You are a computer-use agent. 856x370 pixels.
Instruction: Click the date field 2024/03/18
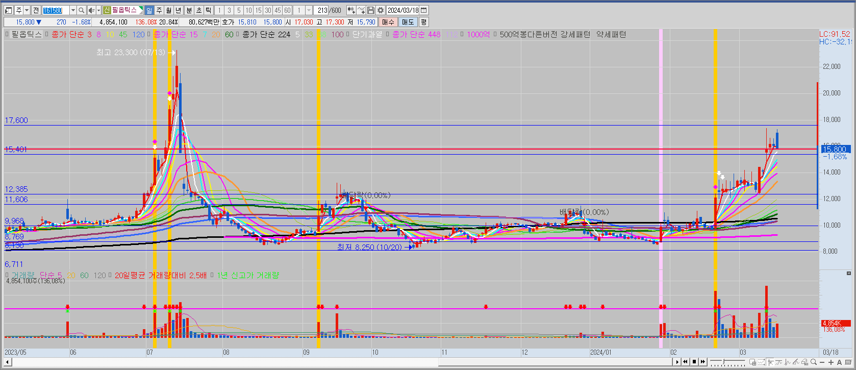tap(403, 10)
